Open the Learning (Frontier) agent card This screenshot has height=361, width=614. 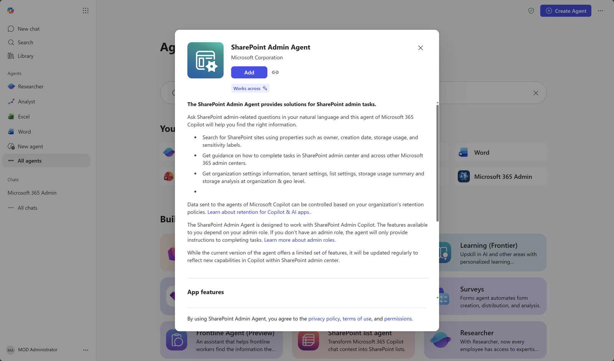click(x=493, y=253)
